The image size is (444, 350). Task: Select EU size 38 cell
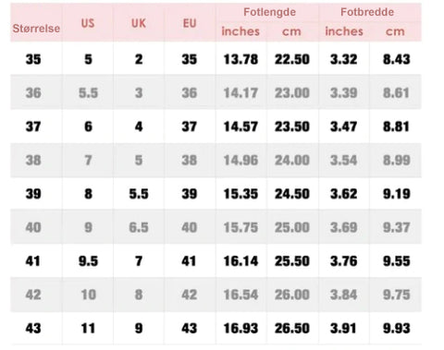click(189, 160)
